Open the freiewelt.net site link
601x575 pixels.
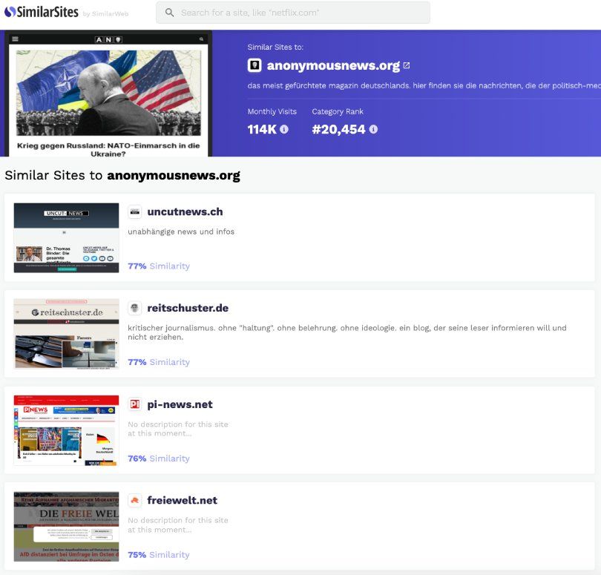[x=182, y=500]
